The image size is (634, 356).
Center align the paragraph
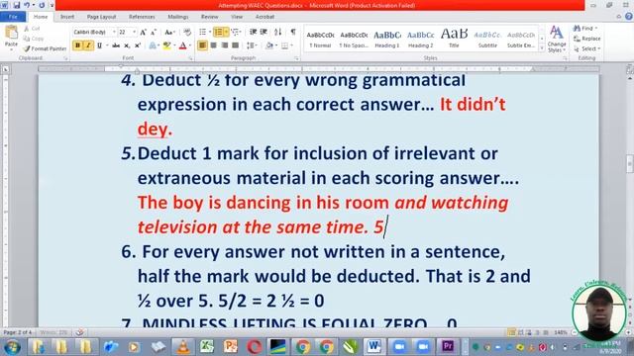tap(214, 45)
